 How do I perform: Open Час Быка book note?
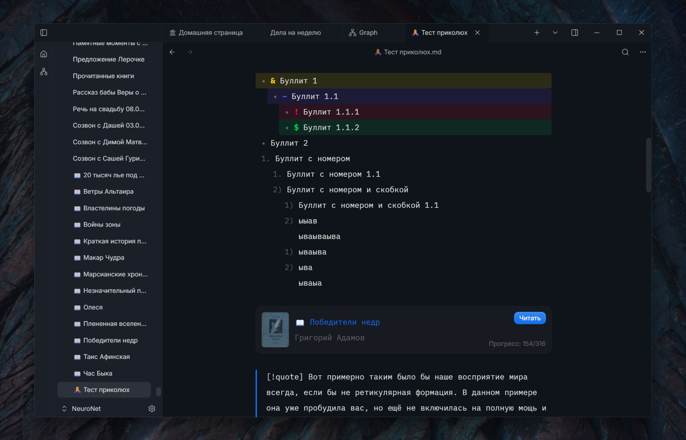(93, 373)
